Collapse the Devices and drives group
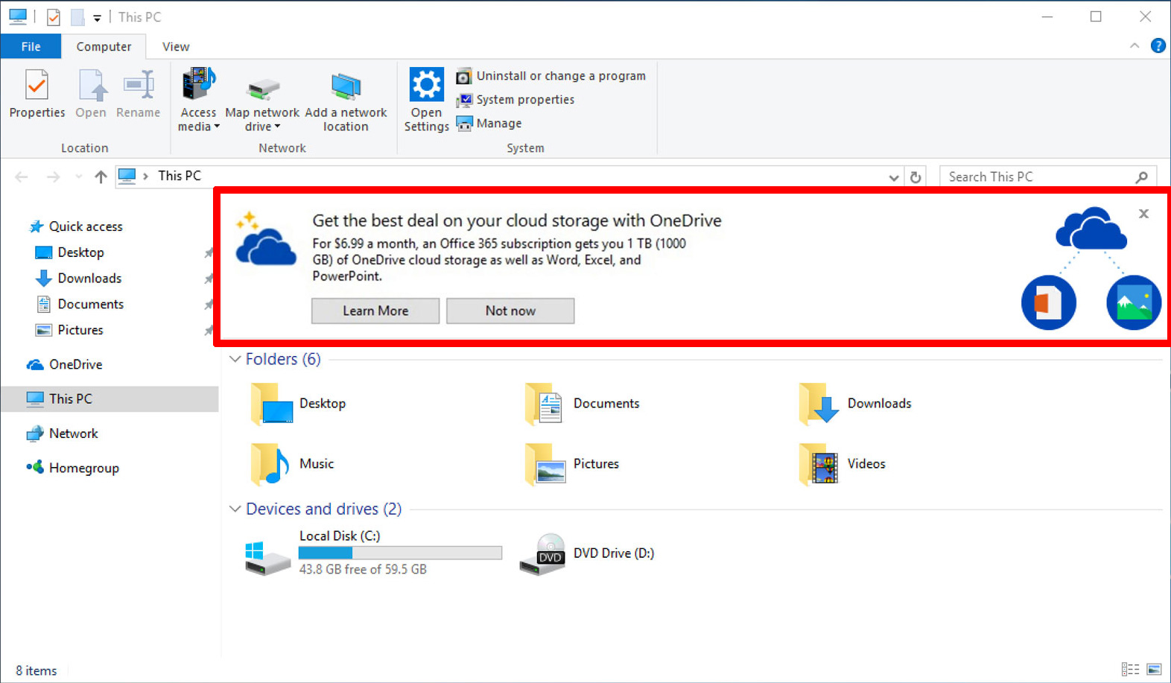The image size is (1171, 683). pos(235,509)
